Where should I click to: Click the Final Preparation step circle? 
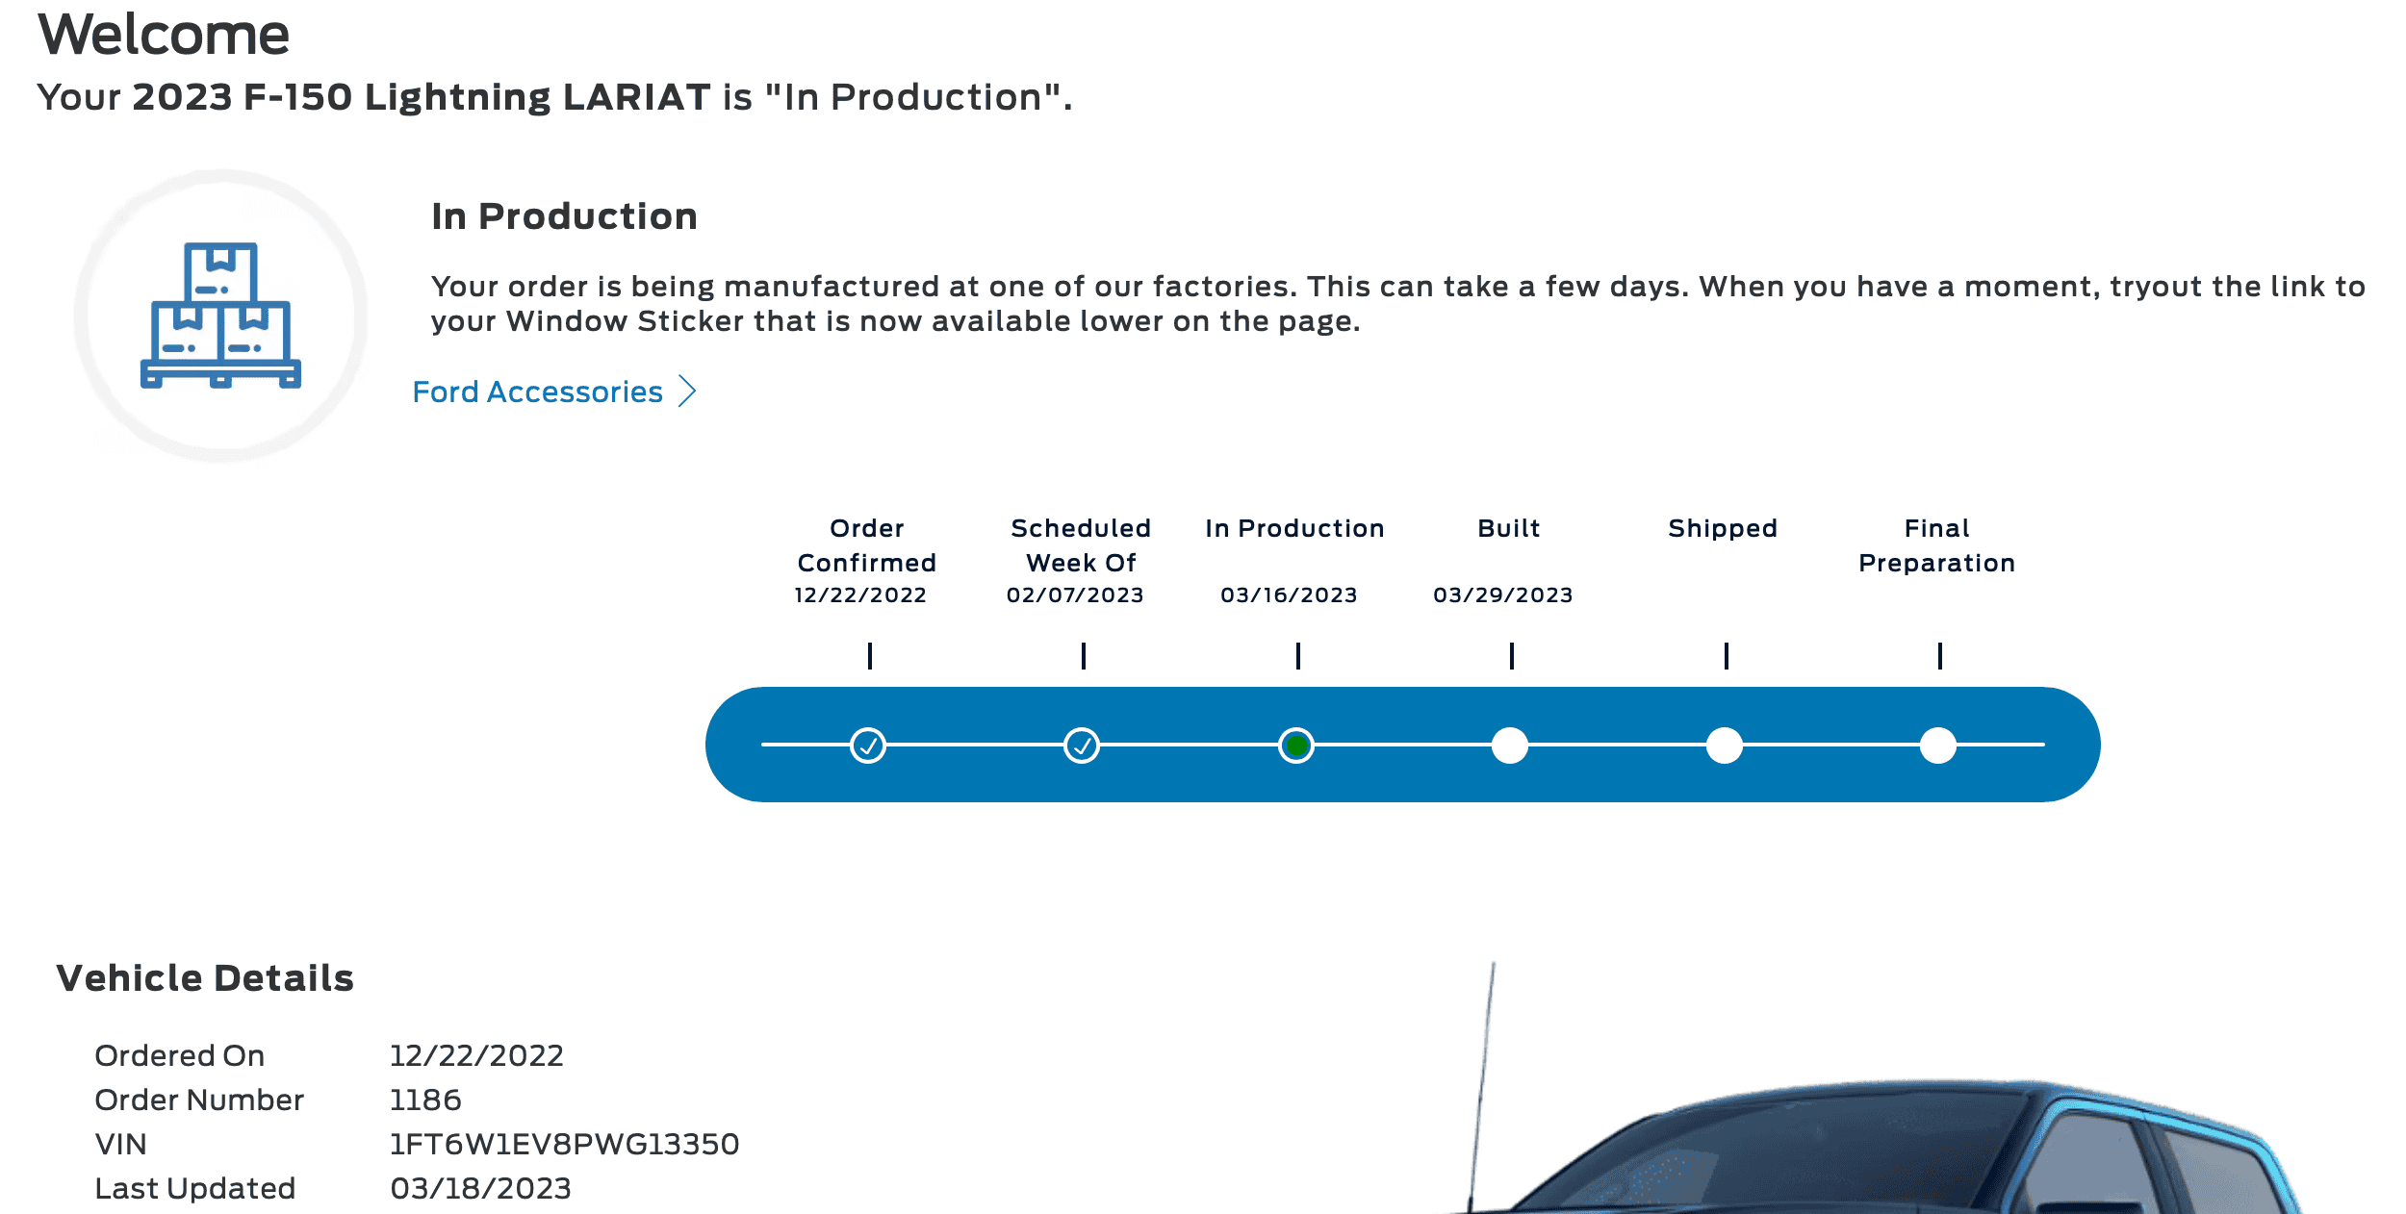pos(1937,746)
